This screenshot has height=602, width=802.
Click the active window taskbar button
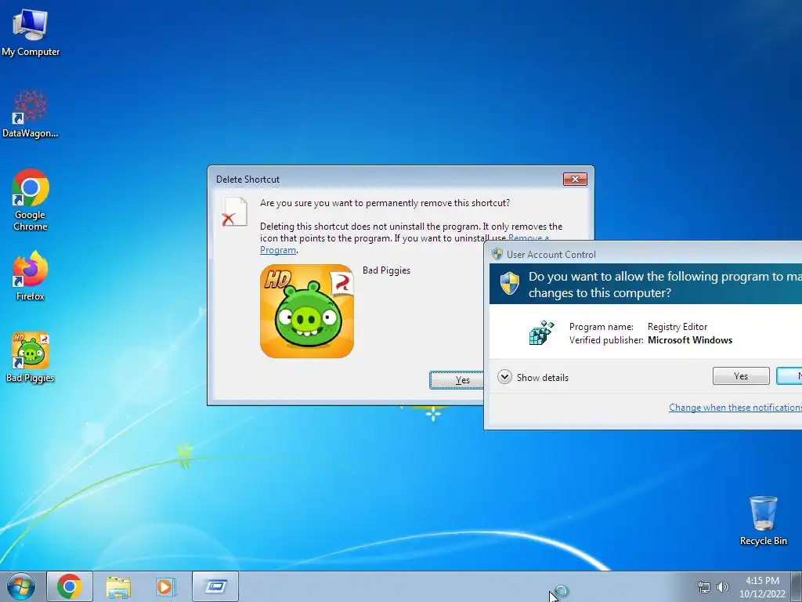[x=215, y=586]
